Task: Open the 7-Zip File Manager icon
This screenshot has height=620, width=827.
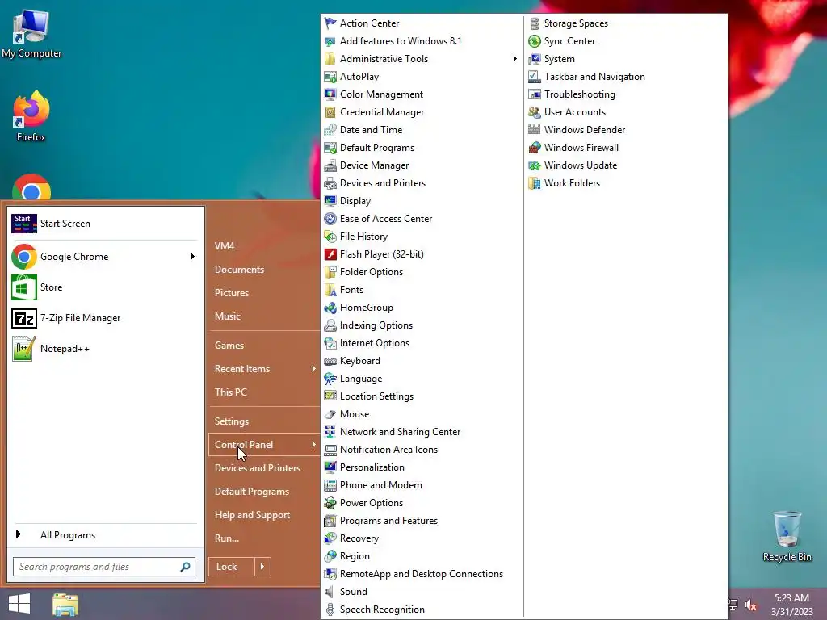Action: click(x=24, y=318)
